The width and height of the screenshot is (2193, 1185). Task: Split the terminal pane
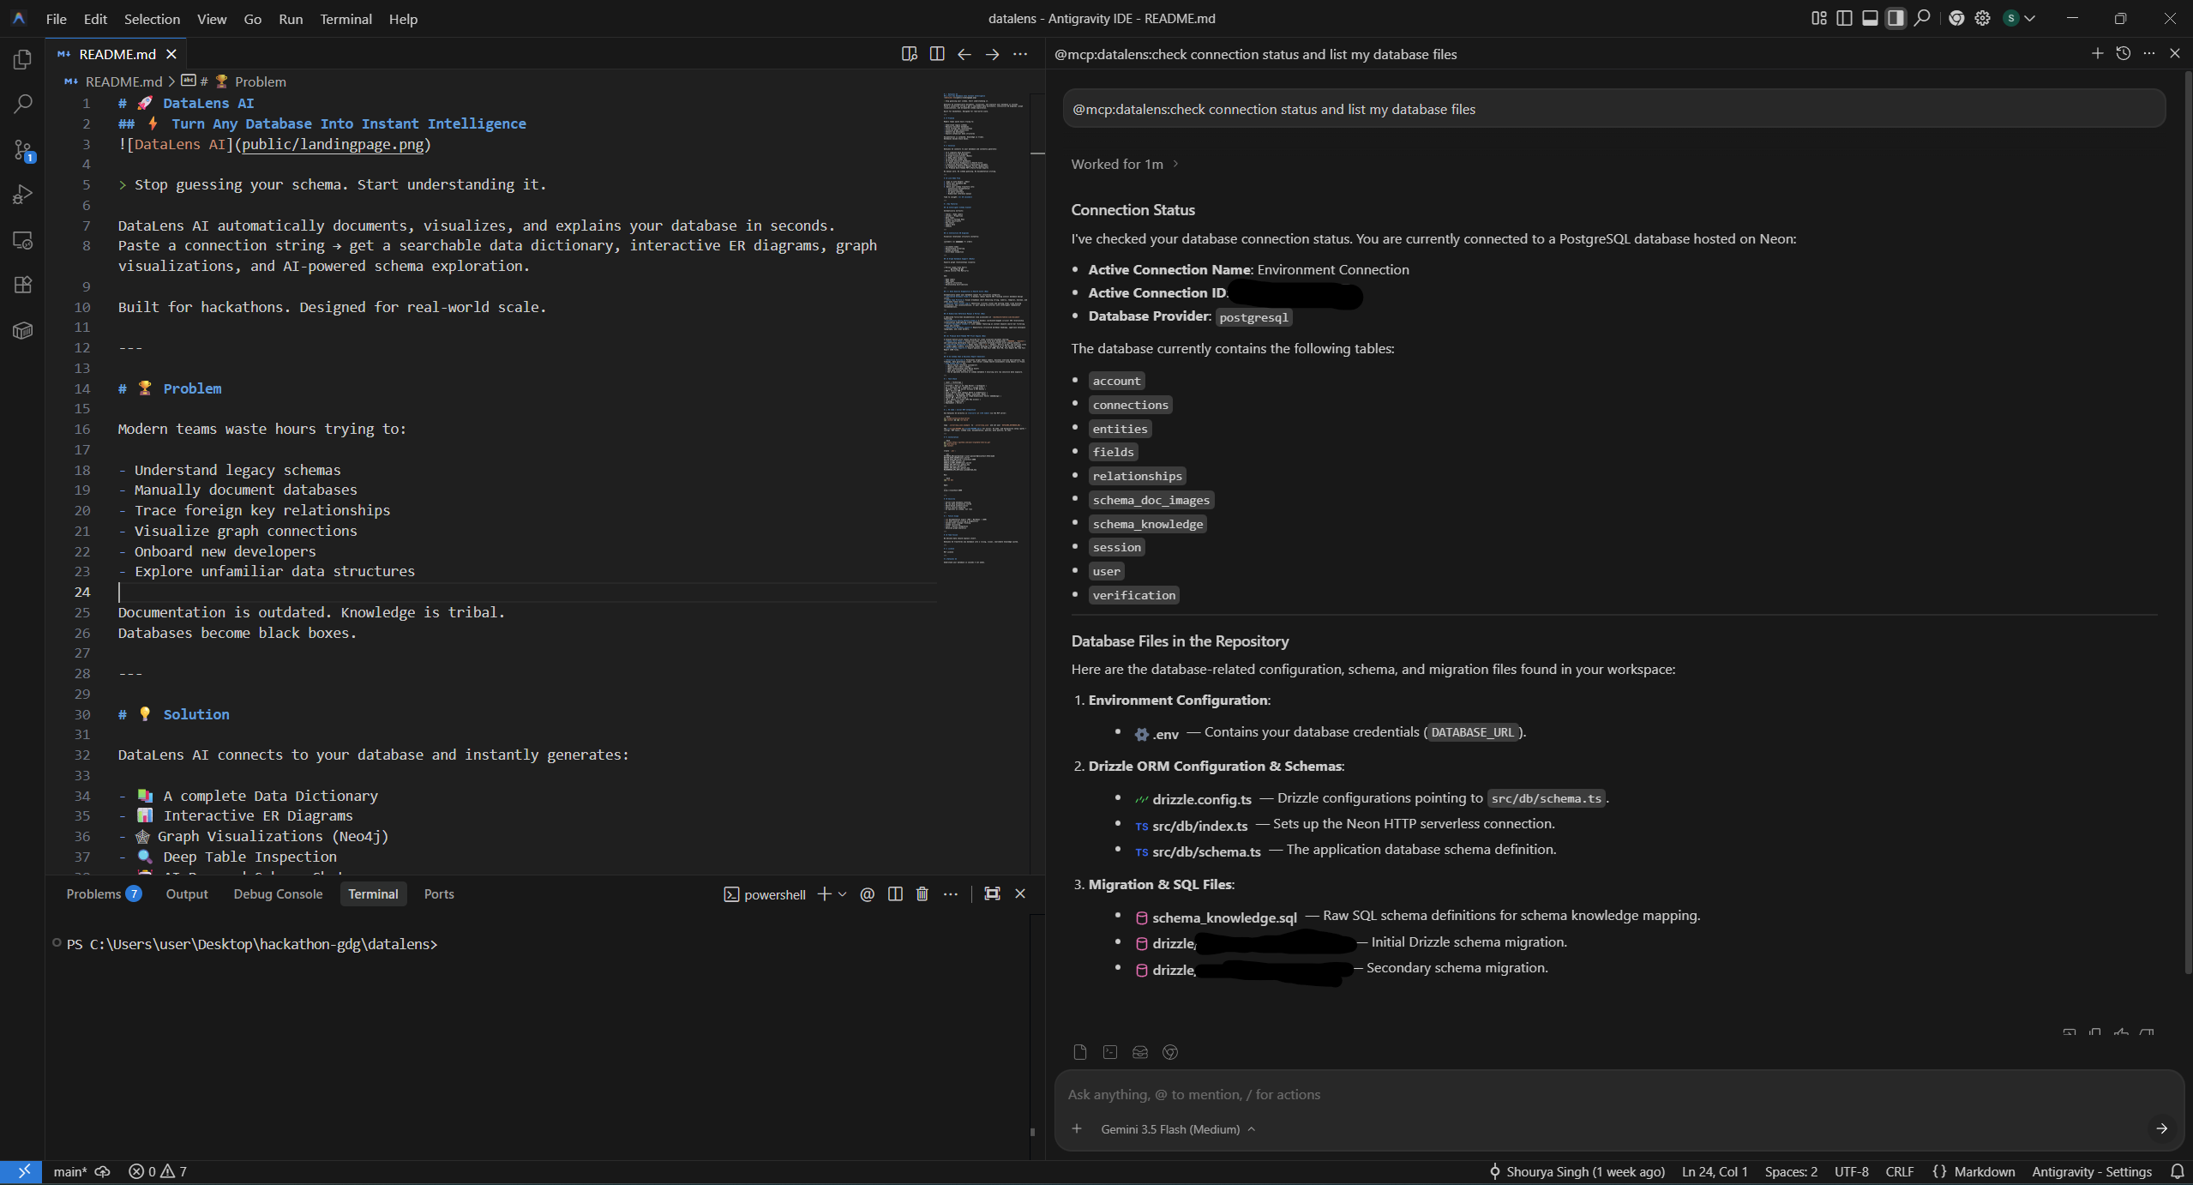895,893
